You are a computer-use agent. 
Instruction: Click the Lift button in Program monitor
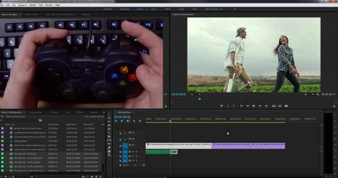coord(274,106)
